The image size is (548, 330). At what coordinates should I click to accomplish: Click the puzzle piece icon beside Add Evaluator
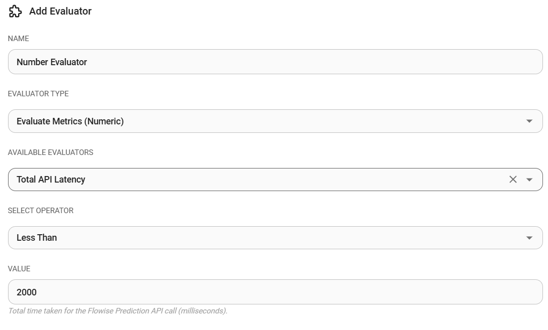(15, 12)
